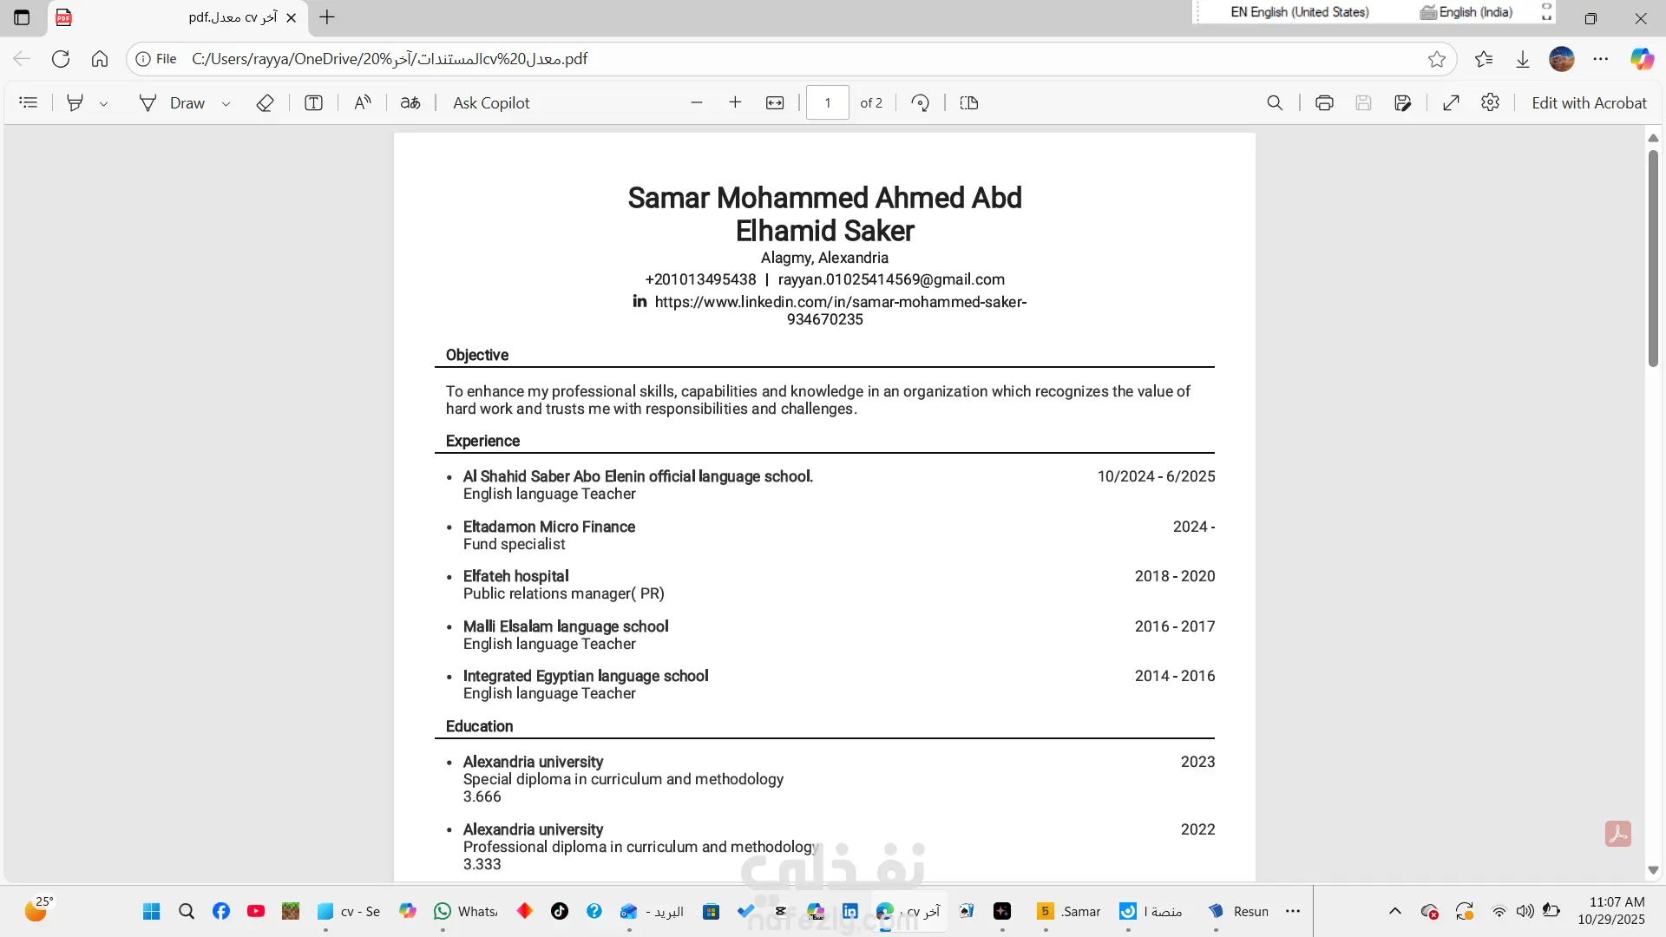Screen dimensions: 1666x937
Task: Print the PDF document
Action: point(1324,102)
